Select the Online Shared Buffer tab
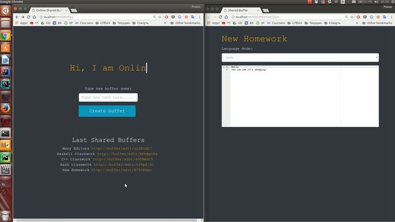The image size is (395, 222). click(x=49, y=10)
